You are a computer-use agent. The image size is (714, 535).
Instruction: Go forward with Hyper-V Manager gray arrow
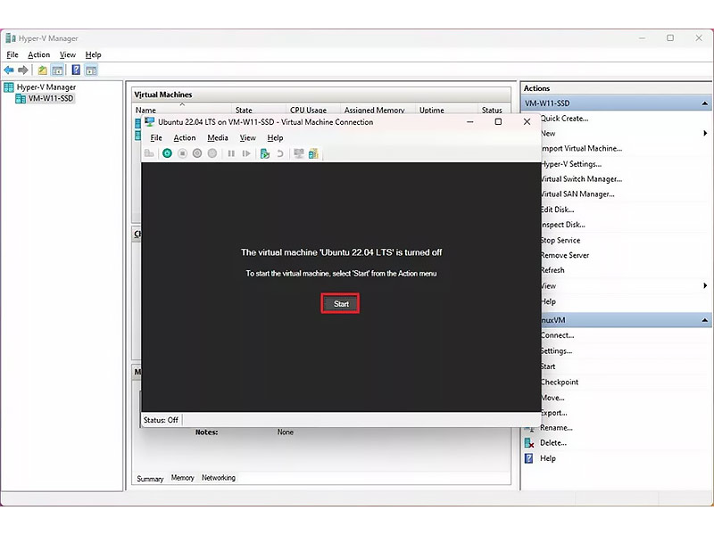click(x=23, y=70)
